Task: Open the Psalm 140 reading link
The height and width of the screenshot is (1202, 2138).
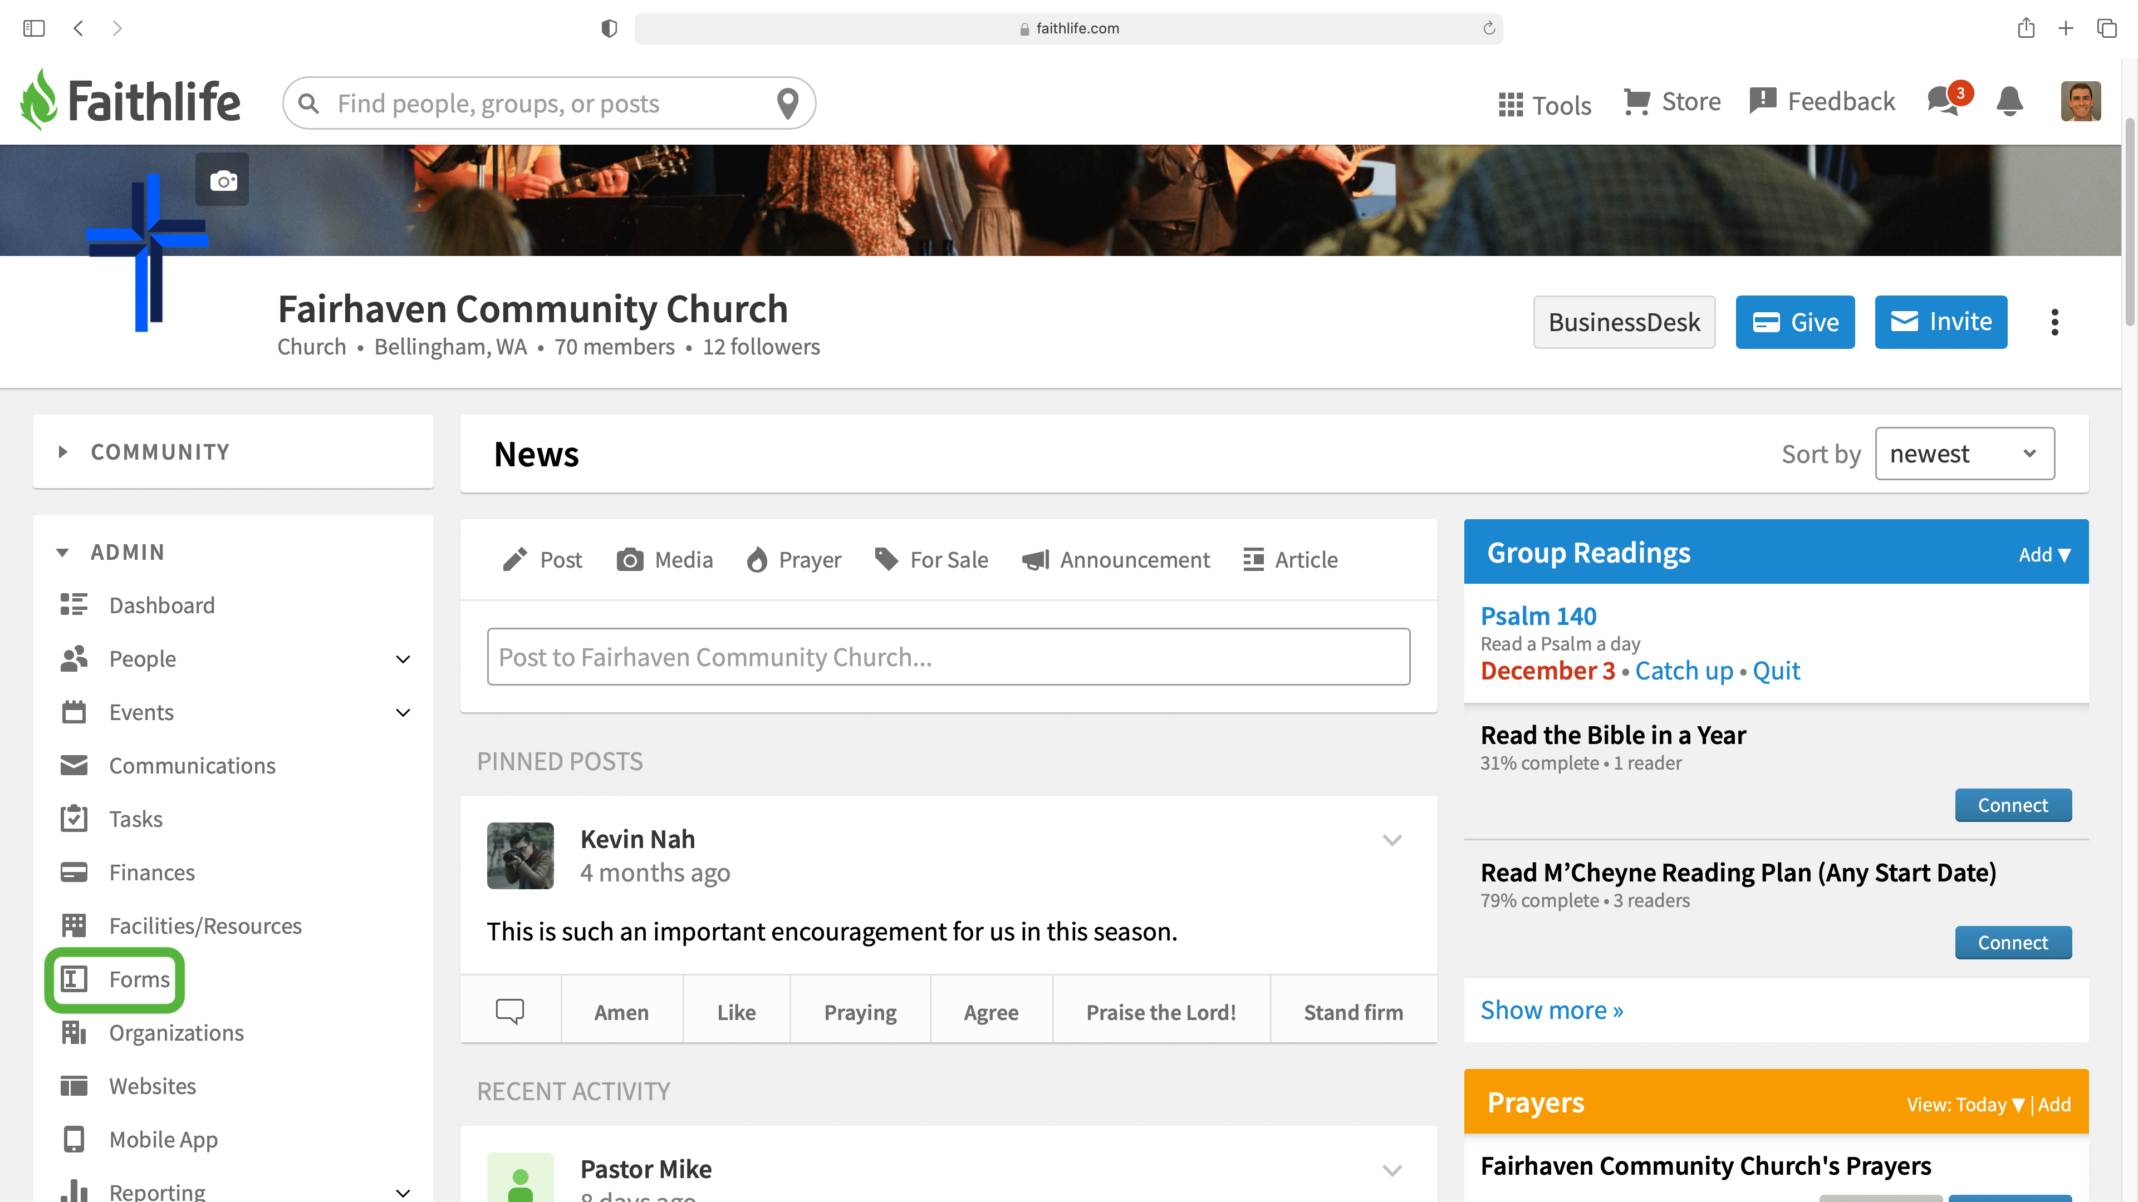Action: click(x=1538, y=615)
